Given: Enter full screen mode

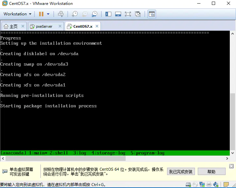Looking at the screenshot, I should point(128,14).
